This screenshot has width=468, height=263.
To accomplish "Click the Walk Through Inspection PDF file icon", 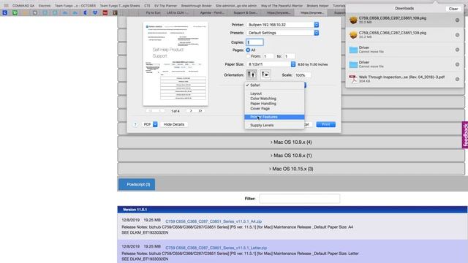I will pyautogui.click(x=353, y=79).
